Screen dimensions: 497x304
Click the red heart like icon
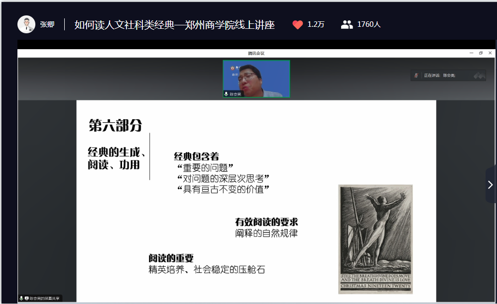298,25
